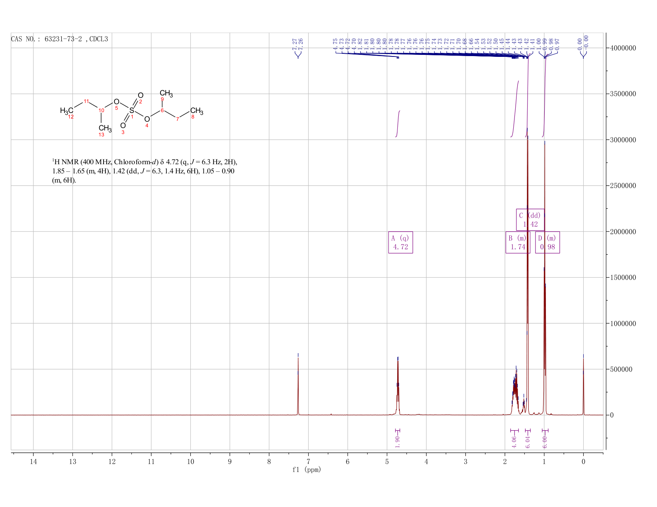This screenshot has width=657, height=507.
Task: Click the red atom number 11 in the structure
Action: pyautogui.click(x=86, y=101)
